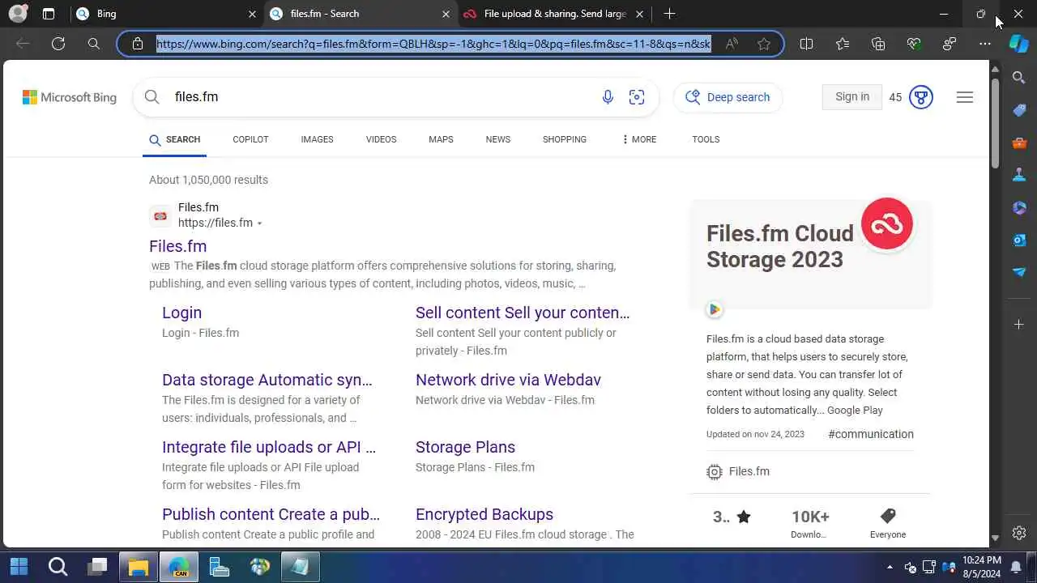Open the Files.fm main result title
1037x583 pixels.
[177, 246]
